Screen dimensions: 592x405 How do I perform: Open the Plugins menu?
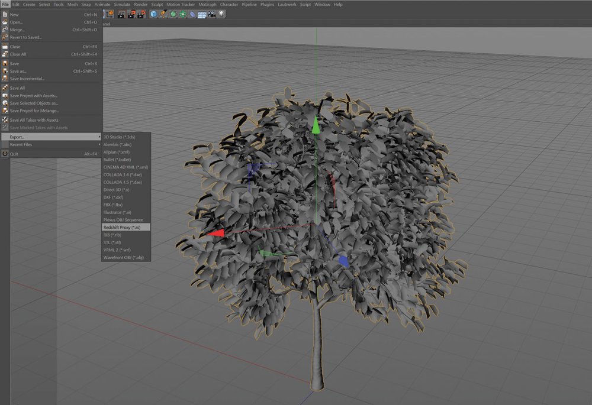click(268, 5)
